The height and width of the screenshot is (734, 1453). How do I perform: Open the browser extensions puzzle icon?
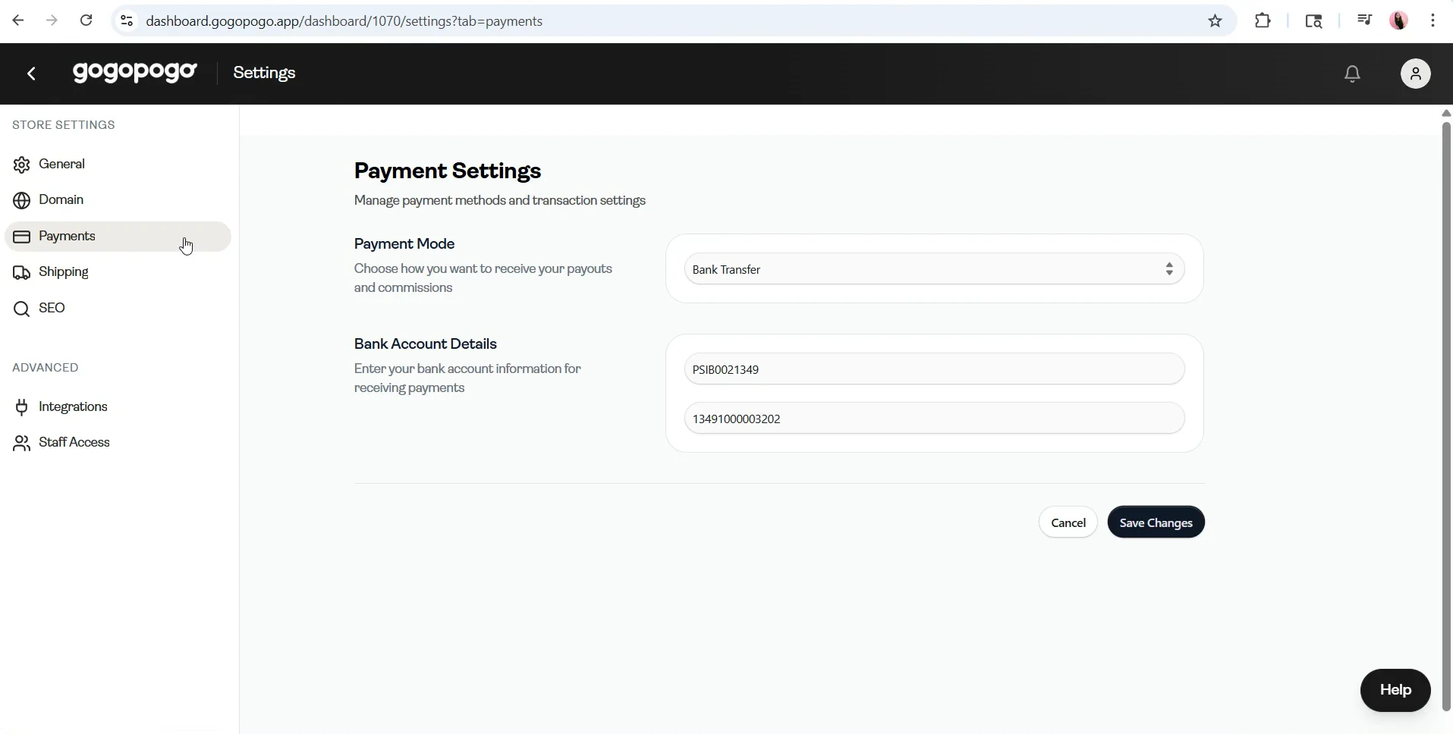1263,20
